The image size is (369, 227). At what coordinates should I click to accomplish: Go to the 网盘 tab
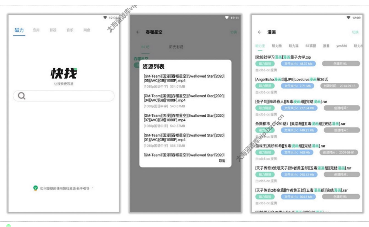[87, 30]
